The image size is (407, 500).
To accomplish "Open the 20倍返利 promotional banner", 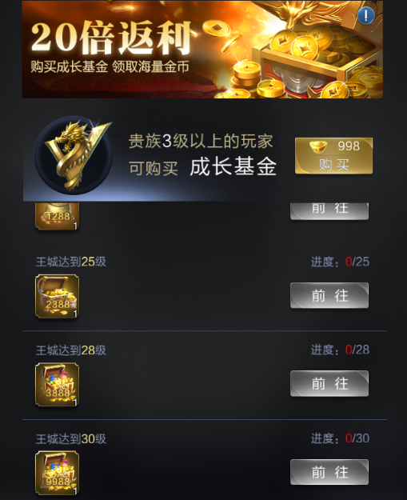I will tap(202, 50).
